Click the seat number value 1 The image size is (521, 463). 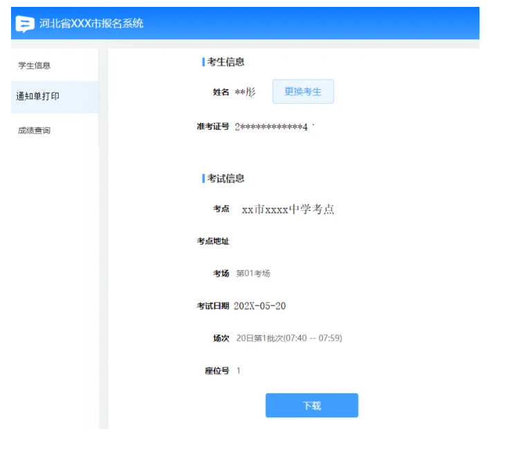coord(239,371)
